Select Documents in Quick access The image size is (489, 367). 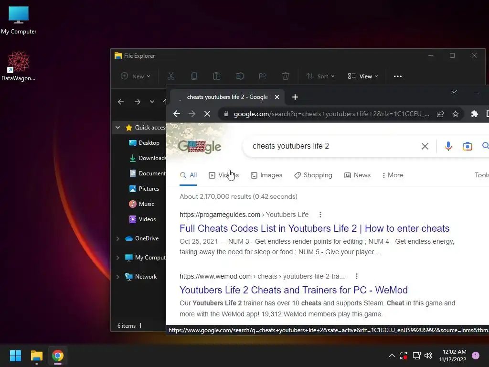tap(147, 173)
